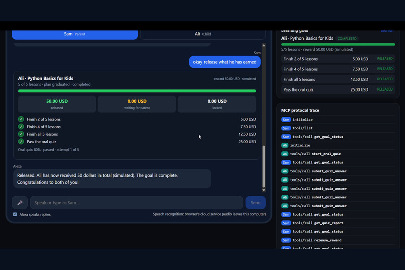This screenshot has height=270, width=405.
Task: Click RELEASED on the side panel 'Finish 2 of 5 lessons' row
Action: [385, 59]
